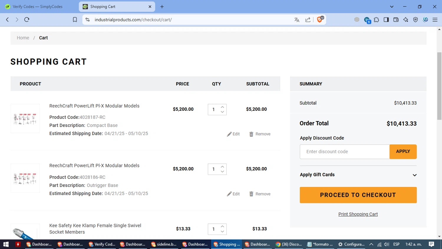This screenshot has width=442, height=249.
Task: Click the swirl extension icon beside VPN
Action: coord(425,20)
